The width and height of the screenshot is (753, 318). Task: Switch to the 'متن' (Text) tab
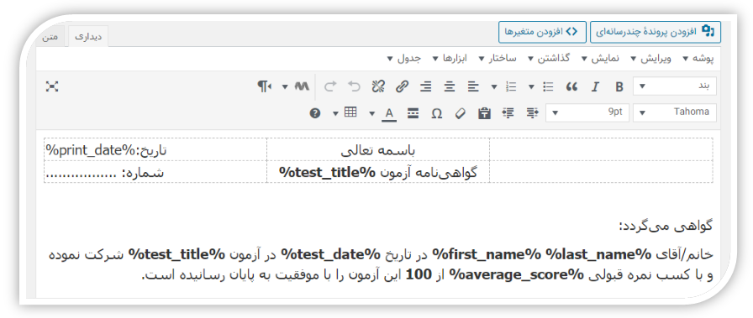pyautogui.click(x=50, y=37)
